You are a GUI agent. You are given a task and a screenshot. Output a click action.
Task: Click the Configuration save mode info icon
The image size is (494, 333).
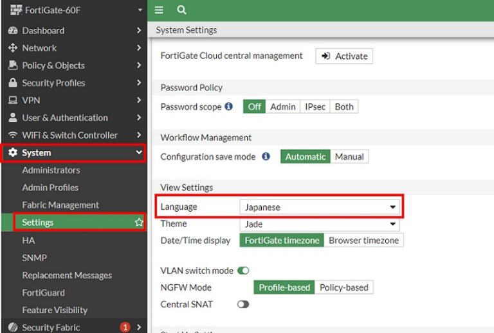266,157
